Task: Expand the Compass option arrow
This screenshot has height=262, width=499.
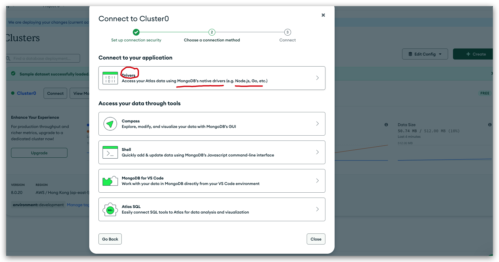Action: pyautogui.click(x=317, y=124)
